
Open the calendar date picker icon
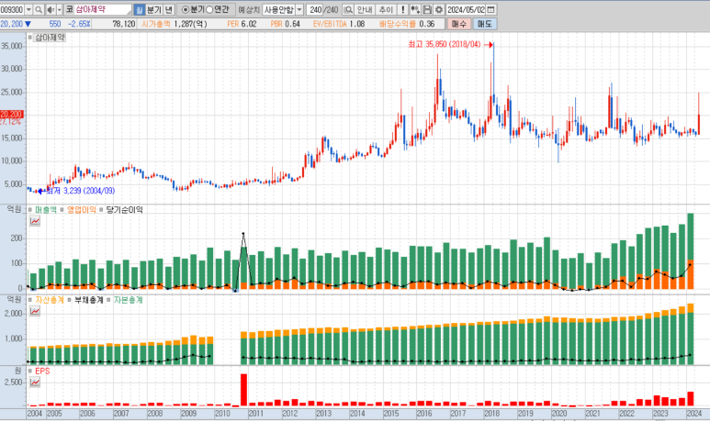(x=490, y=9)
